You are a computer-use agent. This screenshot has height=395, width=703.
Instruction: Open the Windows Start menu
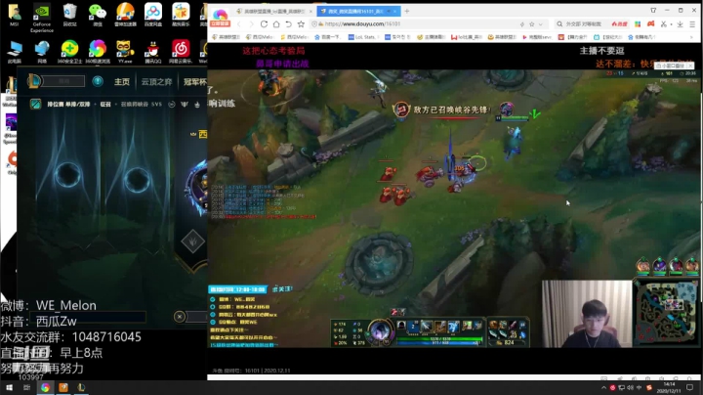9,387
